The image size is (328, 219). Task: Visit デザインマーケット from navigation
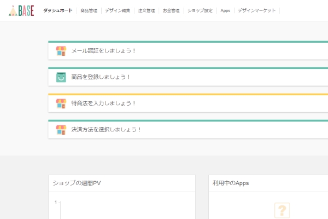[256, 10]
